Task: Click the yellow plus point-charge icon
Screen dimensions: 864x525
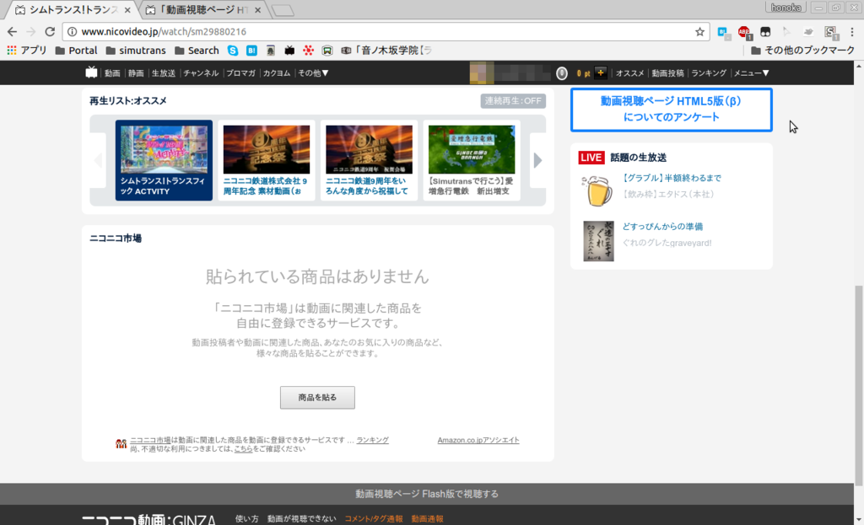Action: pos(601,72)
